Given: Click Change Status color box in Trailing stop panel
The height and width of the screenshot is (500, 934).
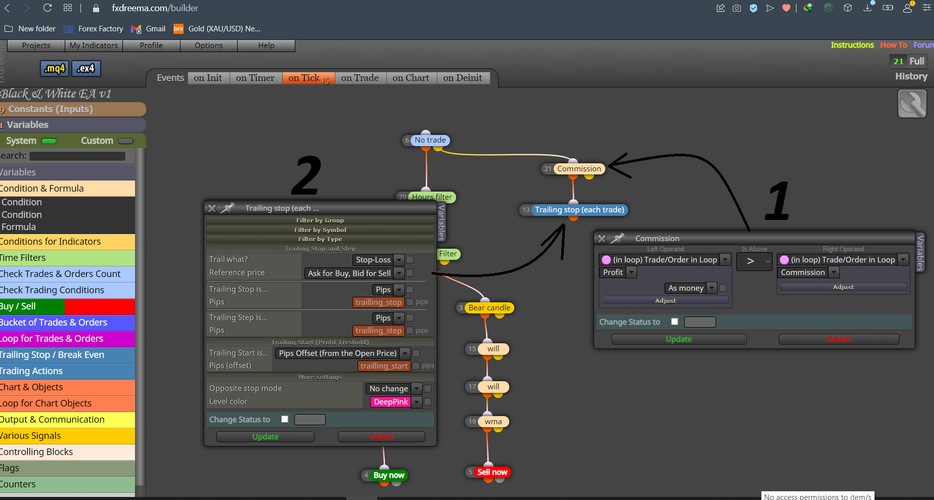Looking at the screenshot, I should (310, 420).
